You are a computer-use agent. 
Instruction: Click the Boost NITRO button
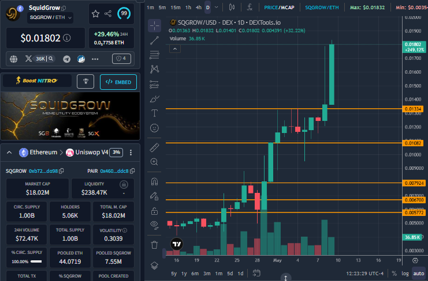(x=37, y=81)
